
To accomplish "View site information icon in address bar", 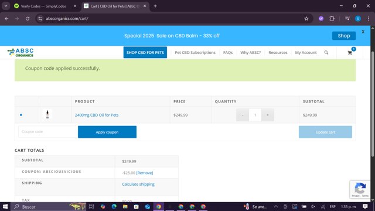I will tap(40, 18).
